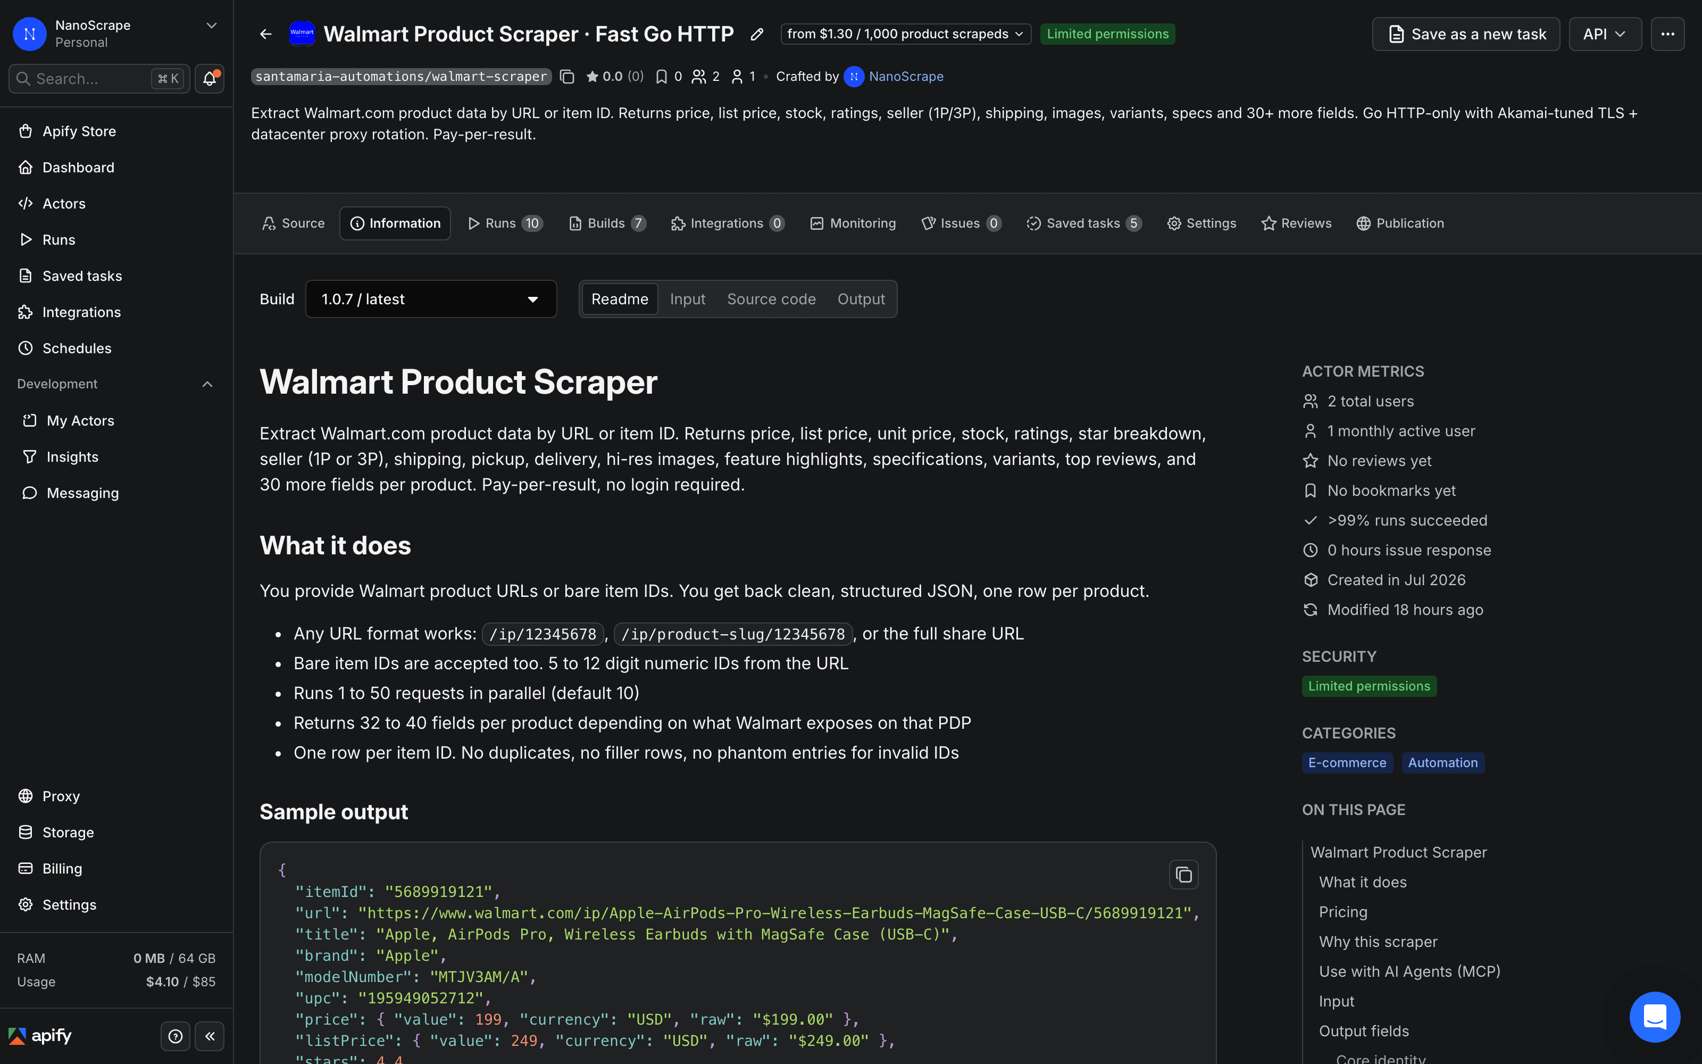The width and height of the screenshot is (1702, 1064).
Task: Open the actor Settings tab
Action: [1202, 223]
